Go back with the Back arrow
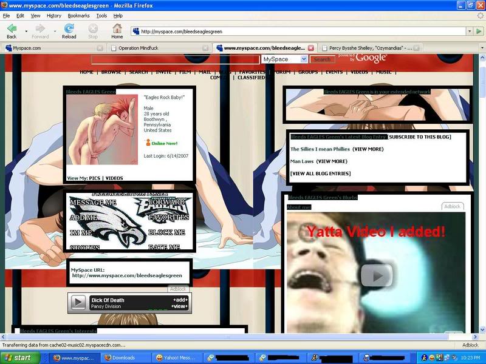The height and width of the screenshot is (364, 486). (12, 31)
